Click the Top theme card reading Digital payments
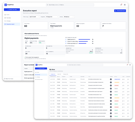This screenshot has height=122, width=135. pos(62,26)
